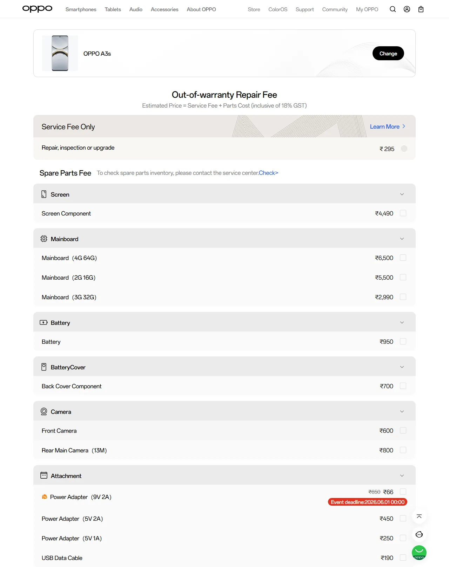
Task: Open the Accessories menu
Action: [165, 9]
